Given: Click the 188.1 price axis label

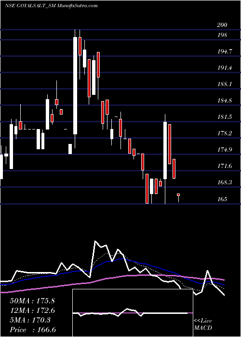Looking at the screenshot, I should click(x=225, y=84).
